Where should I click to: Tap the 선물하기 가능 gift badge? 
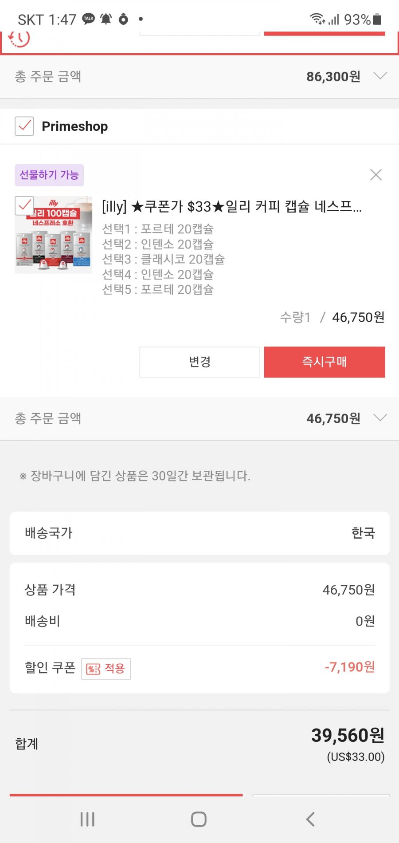tap(49, 175)
